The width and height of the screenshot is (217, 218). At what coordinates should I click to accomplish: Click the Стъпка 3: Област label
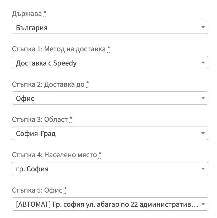tap(39, 119)
